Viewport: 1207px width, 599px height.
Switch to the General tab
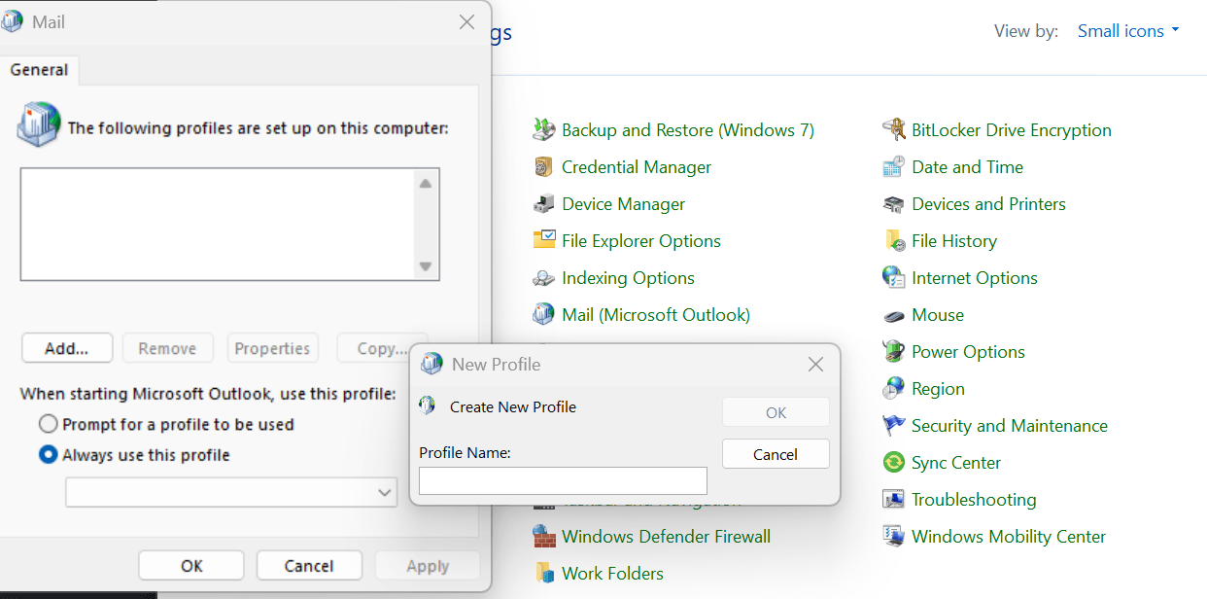(39, 70)
